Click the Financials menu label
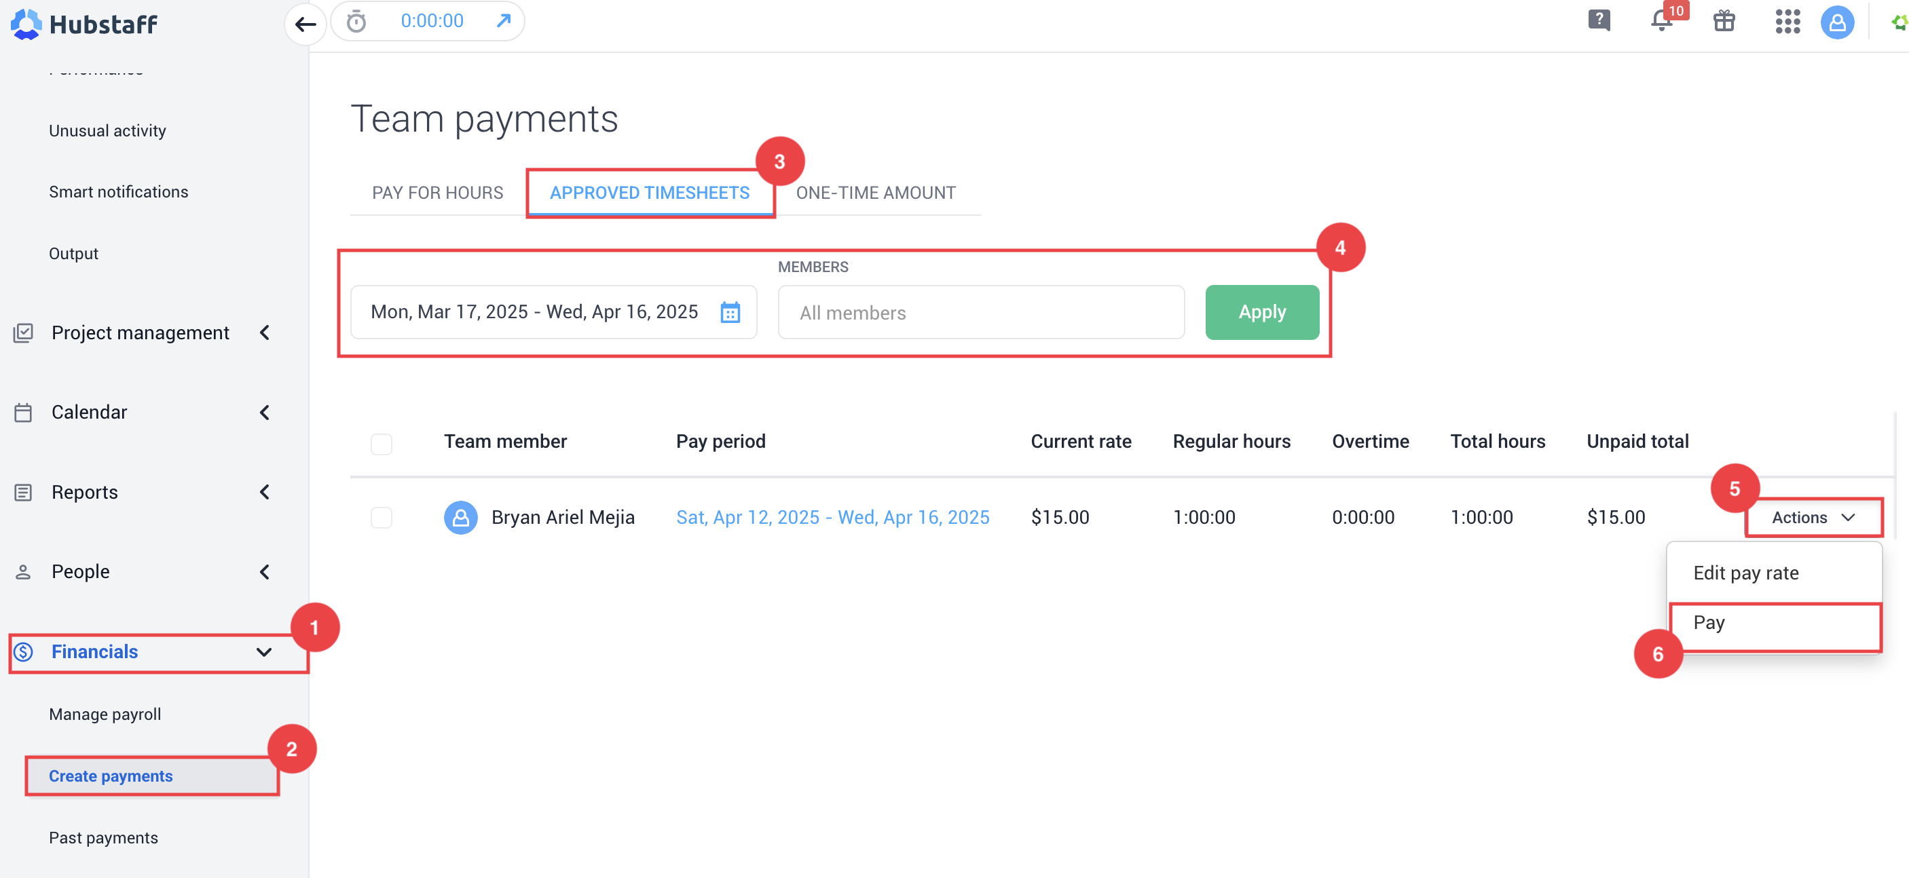1909x878 pixels. point(95,652)
